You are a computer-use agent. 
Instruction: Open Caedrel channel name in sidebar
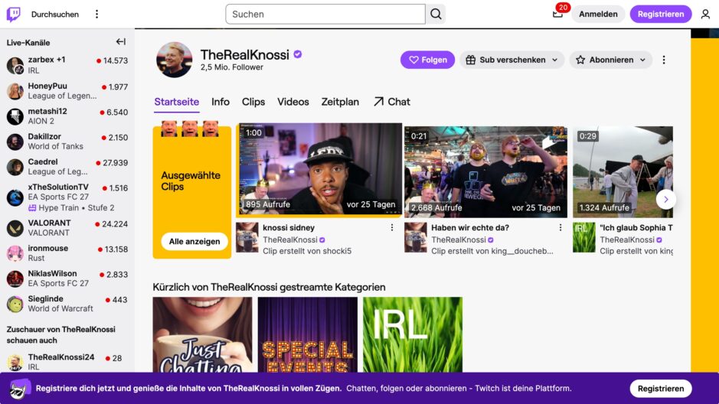43,161
